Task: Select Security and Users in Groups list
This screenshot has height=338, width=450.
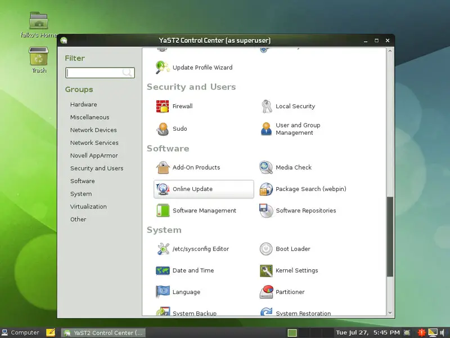Action: (x=97, y=168)
